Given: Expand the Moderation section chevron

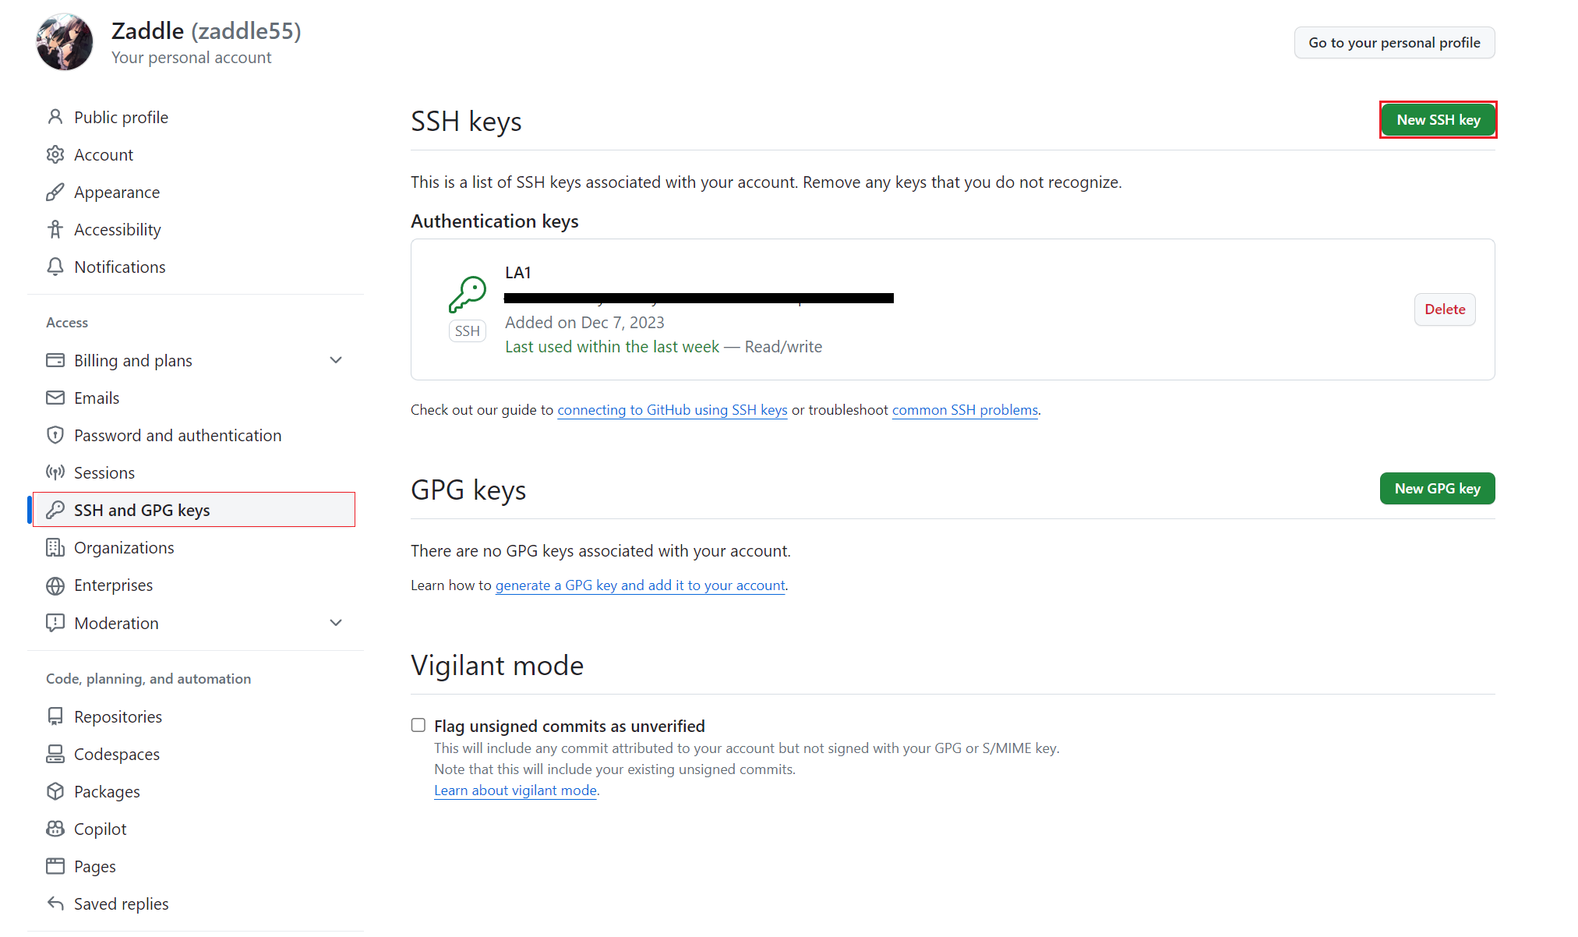Looking at the screenshot, I should [x=336, y=623].
